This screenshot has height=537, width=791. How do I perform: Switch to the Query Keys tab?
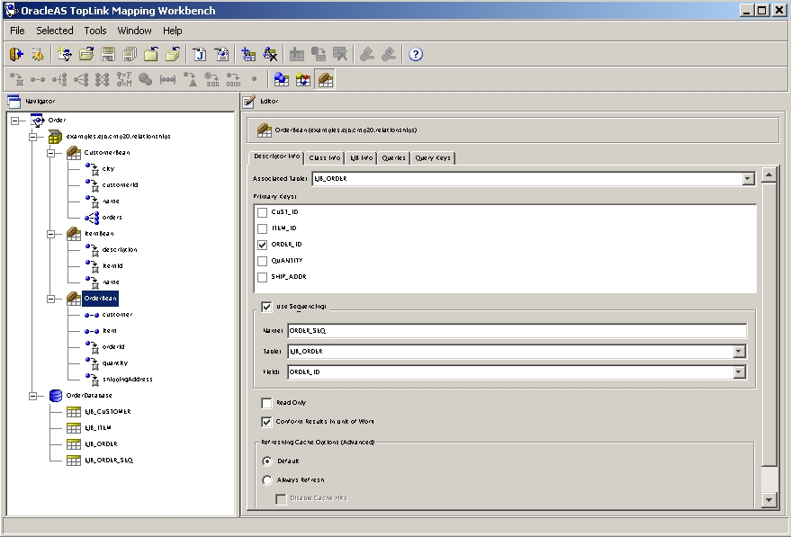tap(433, 157)
